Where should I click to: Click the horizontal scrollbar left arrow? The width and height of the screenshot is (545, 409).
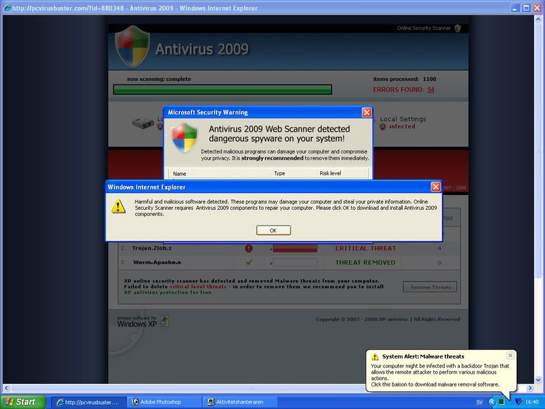point(6,388)
